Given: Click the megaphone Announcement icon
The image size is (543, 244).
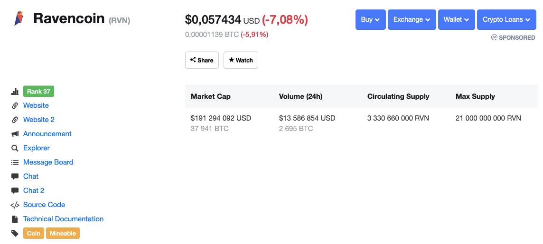Looking at the screenshot, I should pyautogui.click(x=15, y=134).
